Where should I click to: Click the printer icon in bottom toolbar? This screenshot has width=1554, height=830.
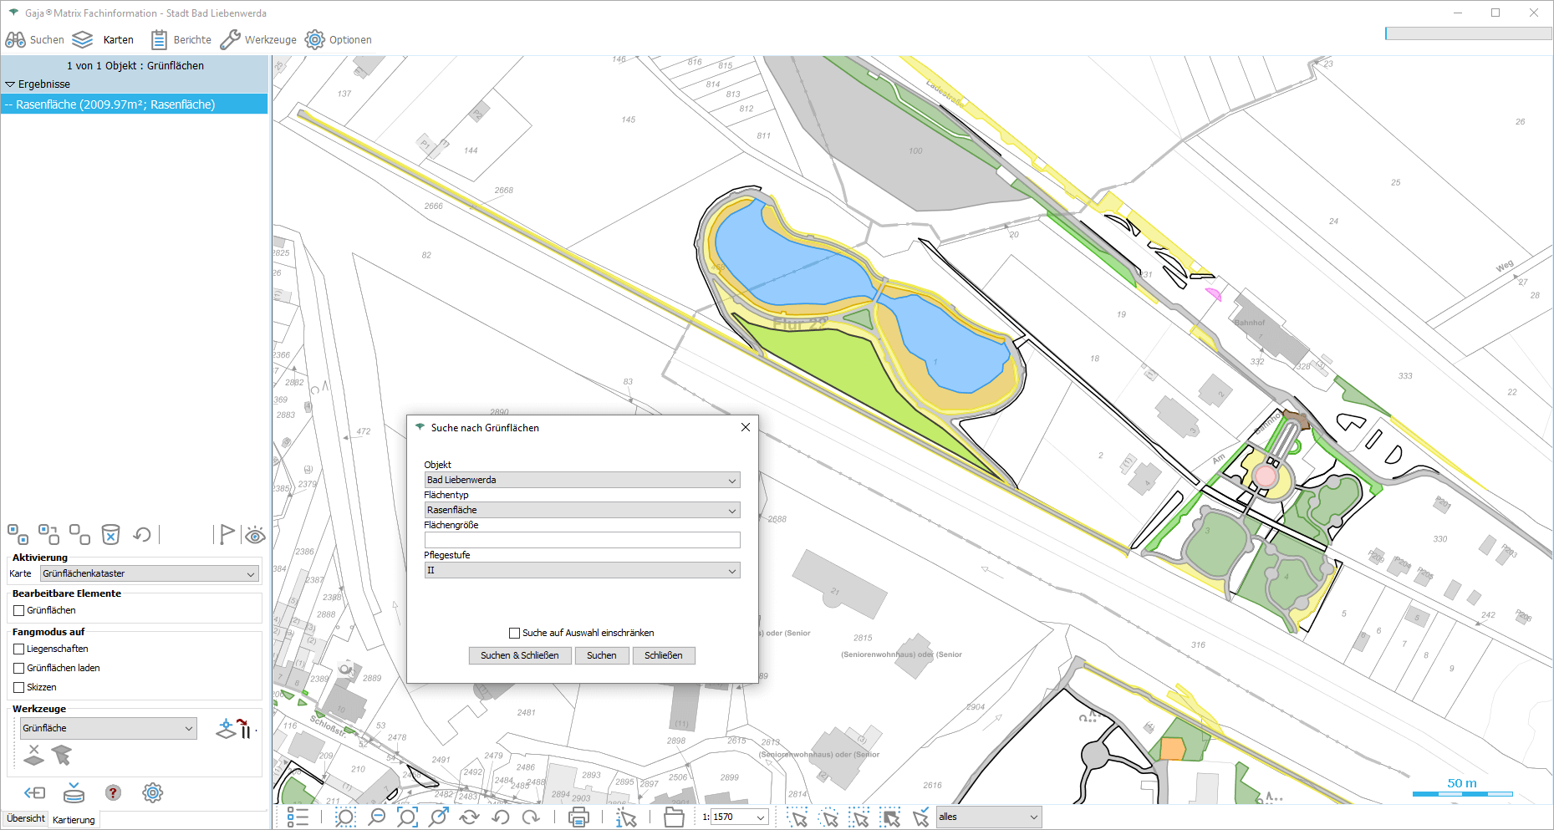click(x=578, y=817)
